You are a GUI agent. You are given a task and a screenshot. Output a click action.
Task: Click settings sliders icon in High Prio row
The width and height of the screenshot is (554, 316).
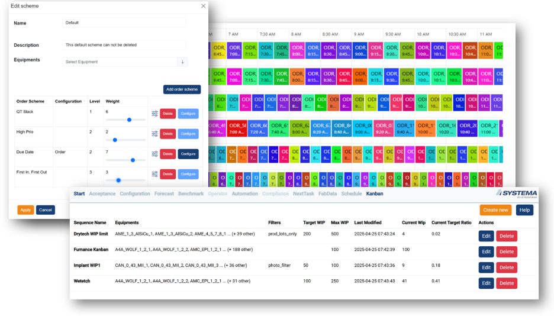(154, 134)
